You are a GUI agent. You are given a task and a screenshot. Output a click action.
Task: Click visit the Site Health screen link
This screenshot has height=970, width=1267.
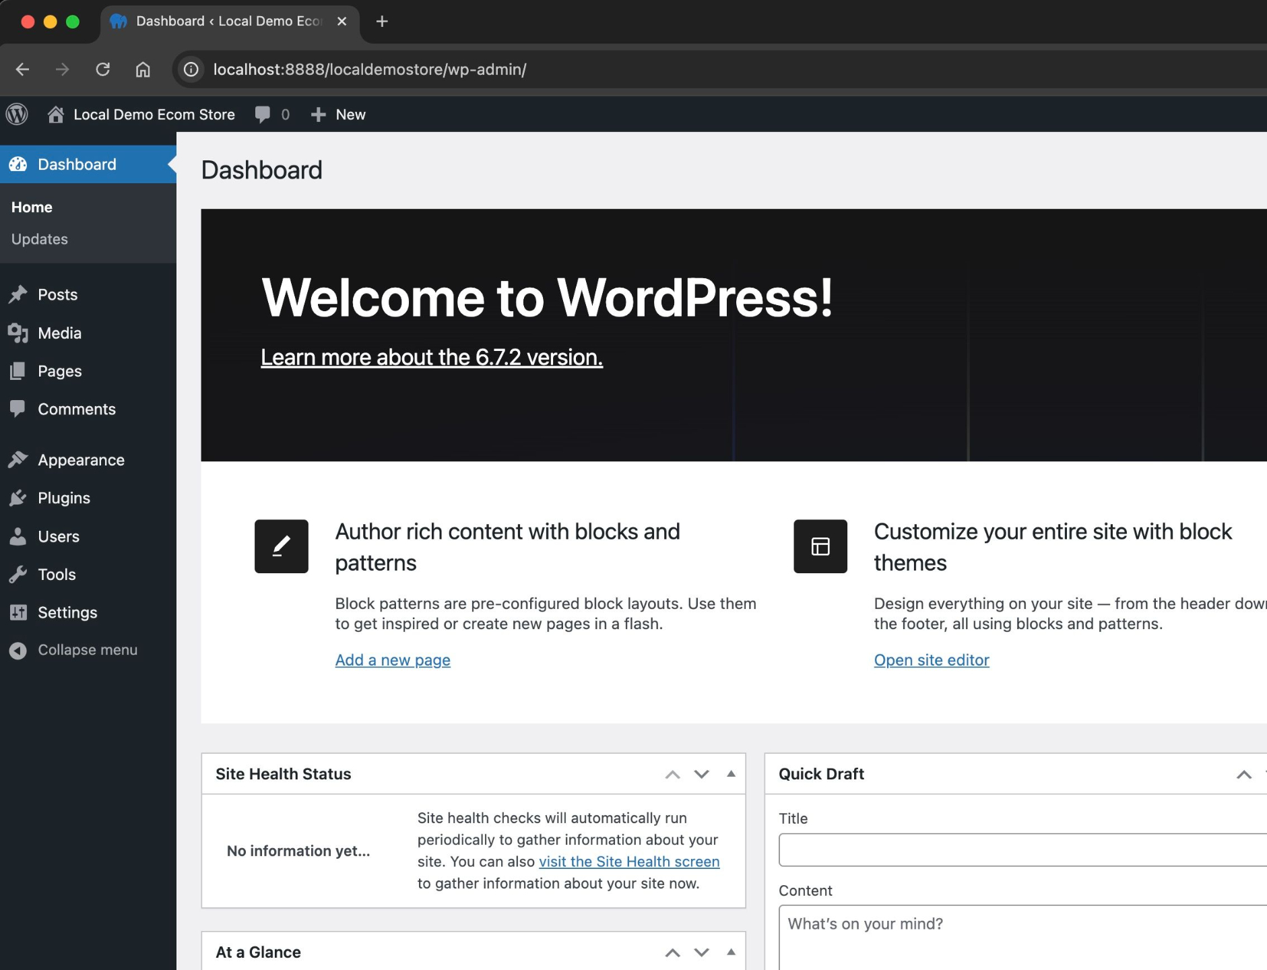click(629, 862)
